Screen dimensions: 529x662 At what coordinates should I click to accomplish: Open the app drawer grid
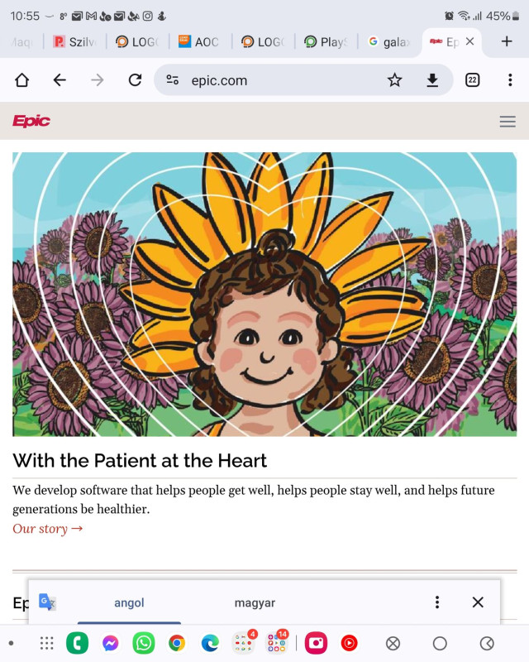[46, 643]
